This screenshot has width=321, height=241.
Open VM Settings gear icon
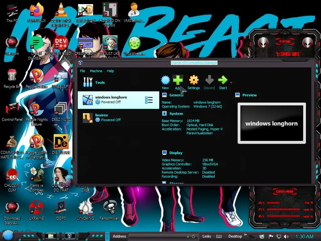click(194, 80)
